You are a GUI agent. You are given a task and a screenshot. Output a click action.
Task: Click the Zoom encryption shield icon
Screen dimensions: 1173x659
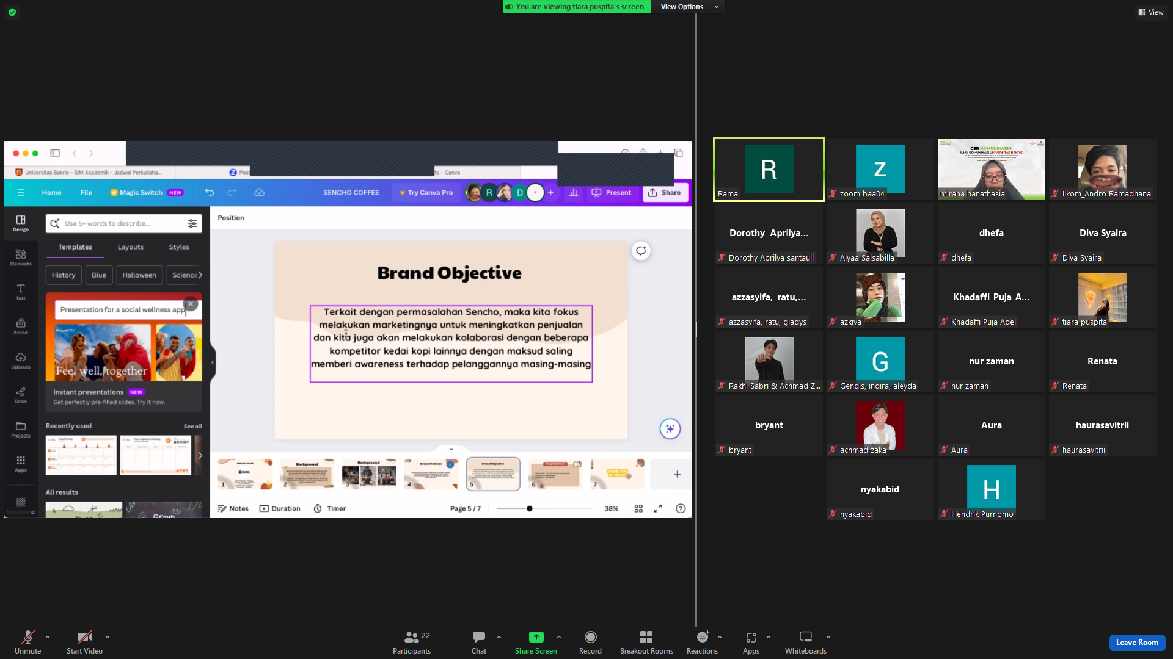(x=12, y=12)
